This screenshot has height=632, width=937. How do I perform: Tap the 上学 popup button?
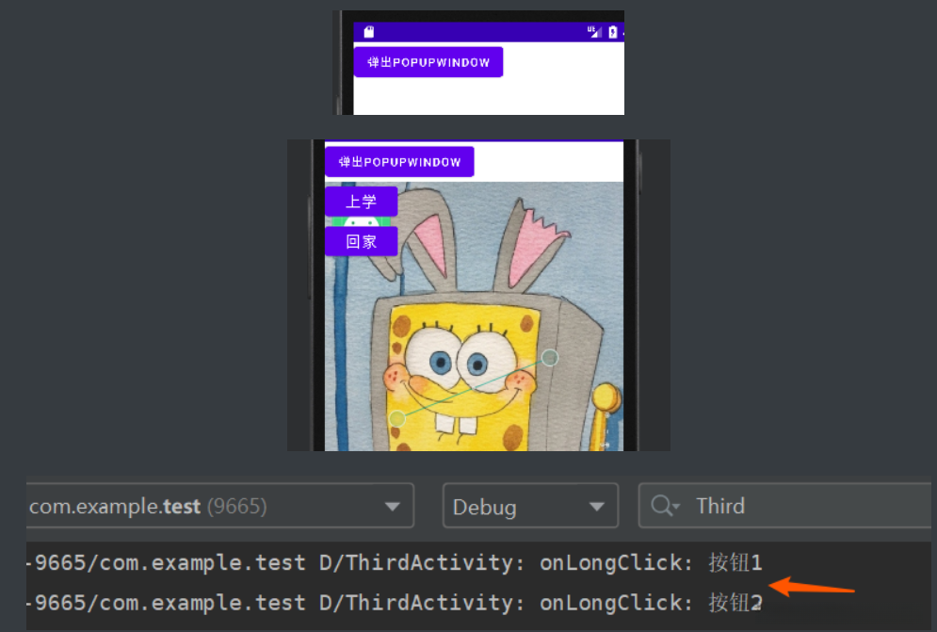pos(361,202)
